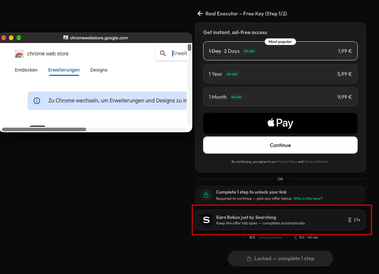Click the 'Most popular' badge
Screen dimensions: 379x274
tap(280, 42)
